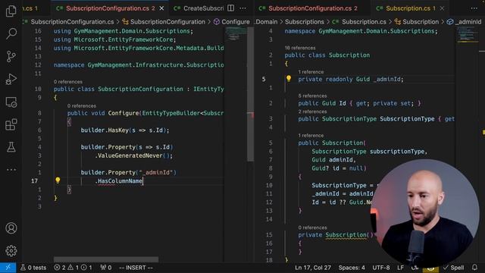Click 'private Subscription()' constructor text
The image size is (485, 273).
(336, 235)
